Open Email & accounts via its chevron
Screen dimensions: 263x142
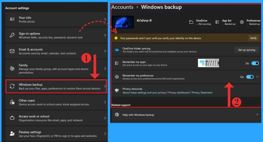point(105,51)
